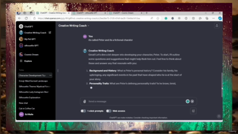Open the tab actions icon in title bar
The width and height of the screenshot is (238, 134).
click(31, 13)
